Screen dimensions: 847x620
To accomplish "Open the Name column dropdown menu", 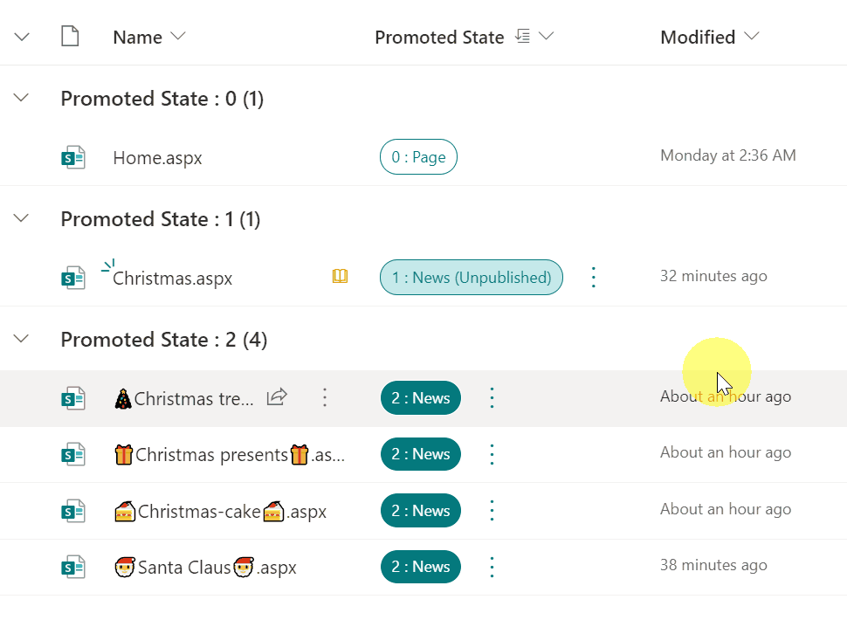I will pyautogui.click(x=178, y=37).
